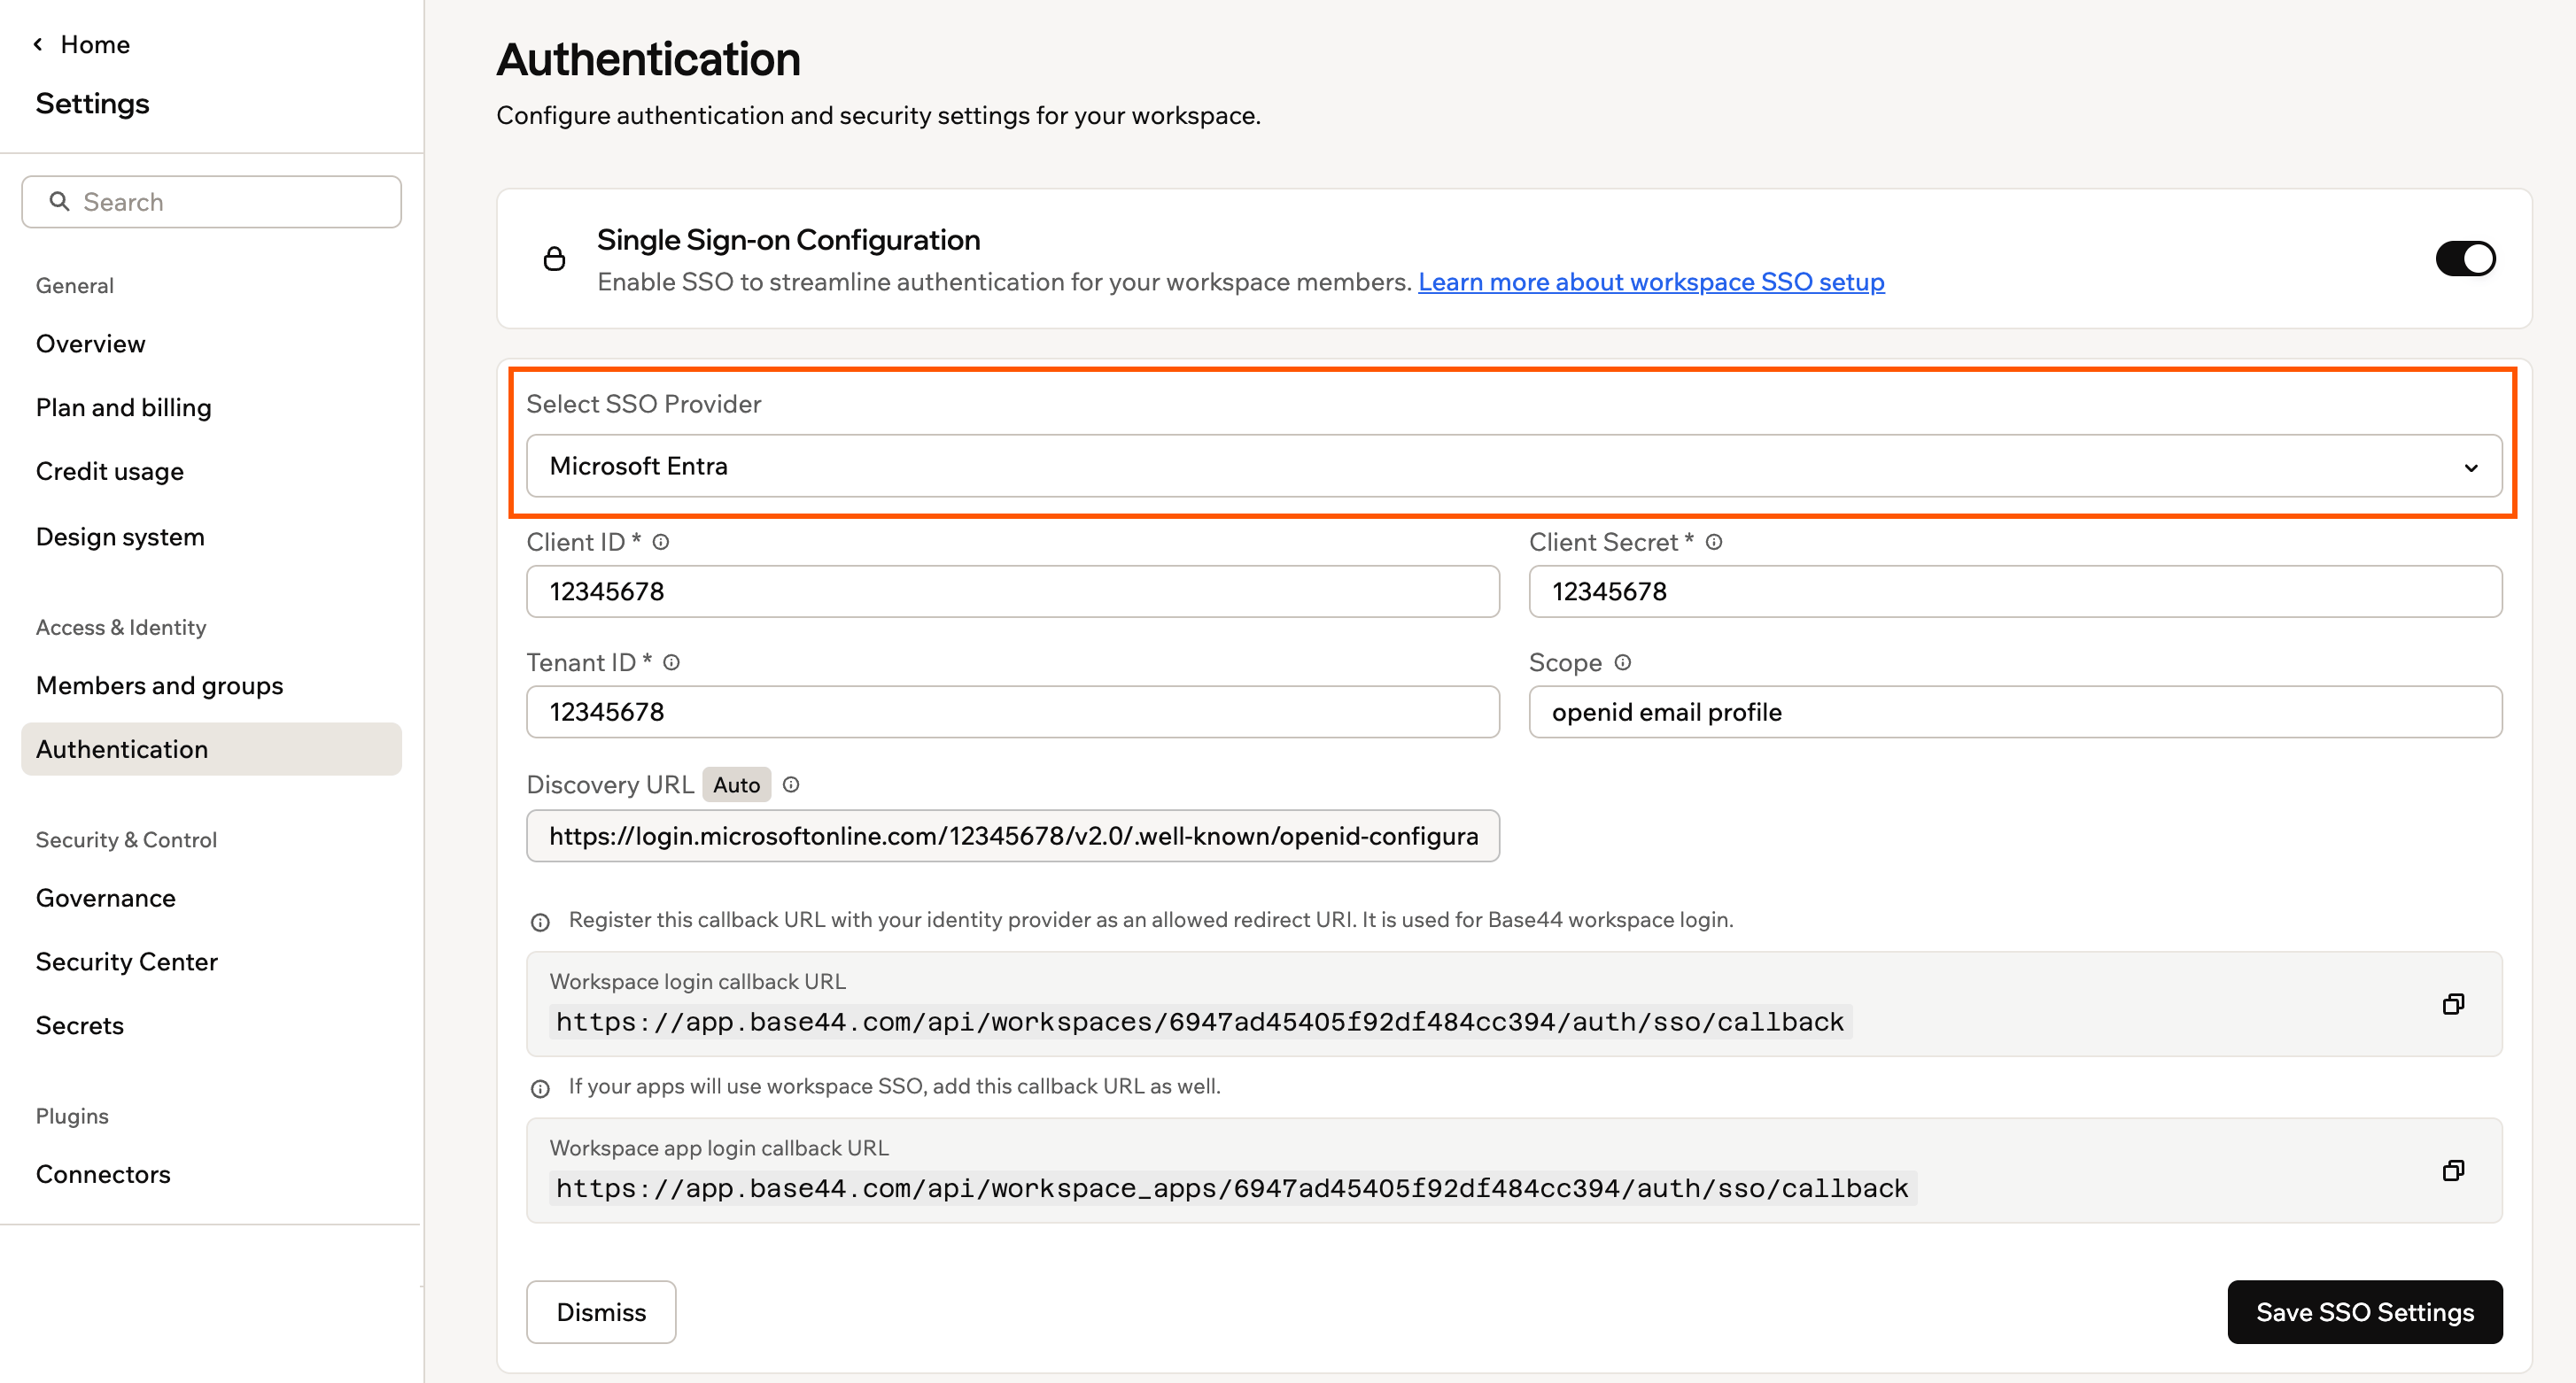Click the workspace_apps callback URL text

tap(1233, 1188)
